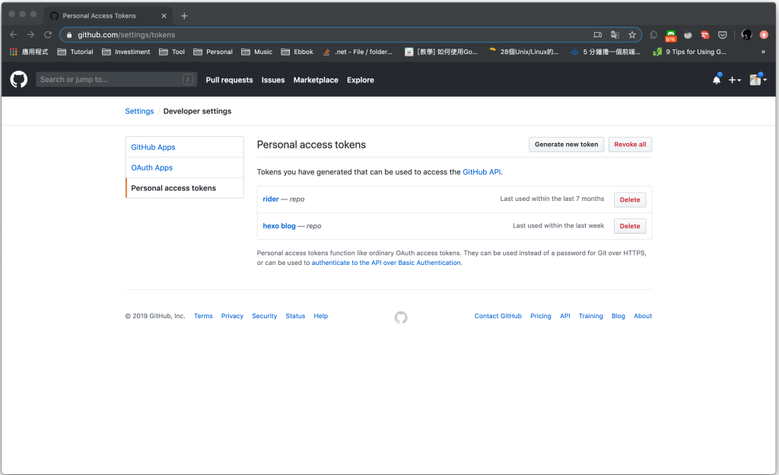Show more bookmarks overflow chevron
779x475 pixels.
[x=763, y=52]
